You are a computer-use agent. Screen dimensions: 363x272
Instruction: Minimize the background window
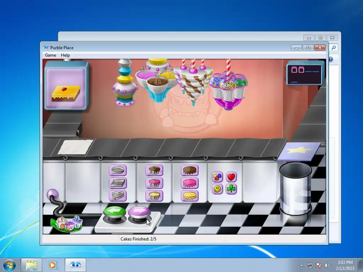[309, 38]
